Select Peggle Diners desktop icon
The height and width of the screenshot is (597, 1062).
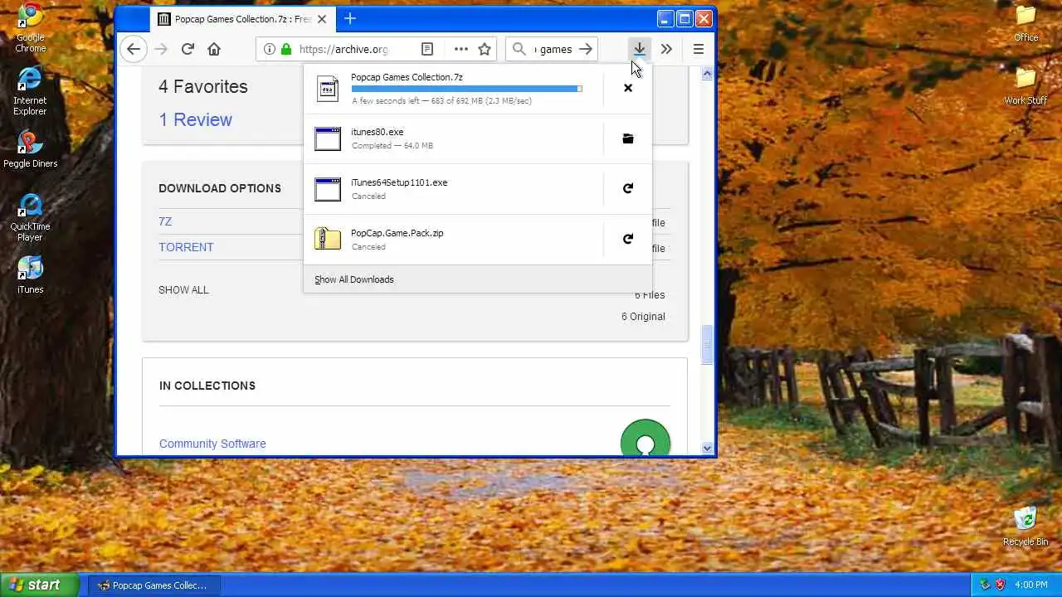pyautogui.click(x=30, y=149)
